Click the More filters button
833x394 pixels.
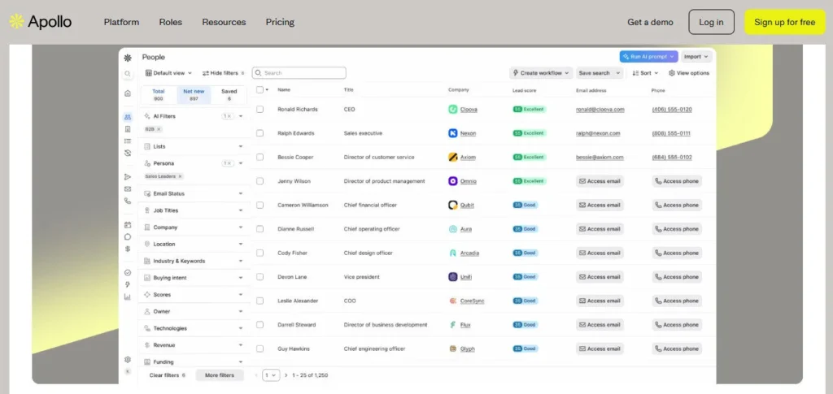click(x=220, y=375)
